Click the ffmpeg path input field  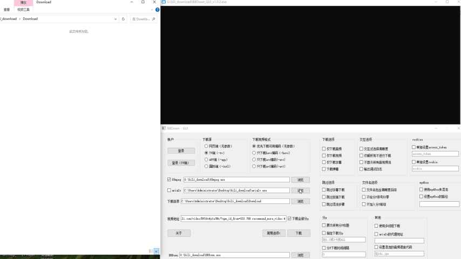click(x=236, y=180)
